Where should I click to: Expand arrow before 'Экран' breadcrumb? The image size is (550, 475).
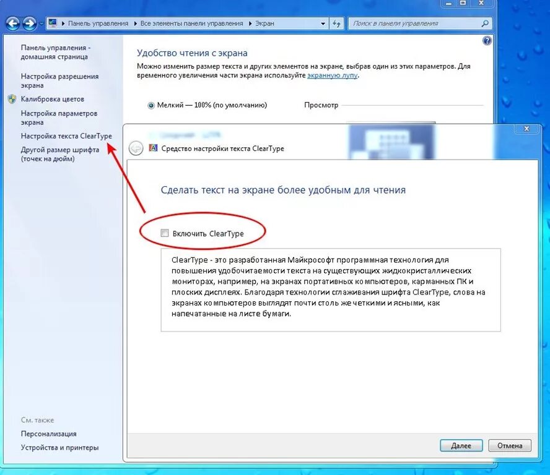click(x=250, y=24)
